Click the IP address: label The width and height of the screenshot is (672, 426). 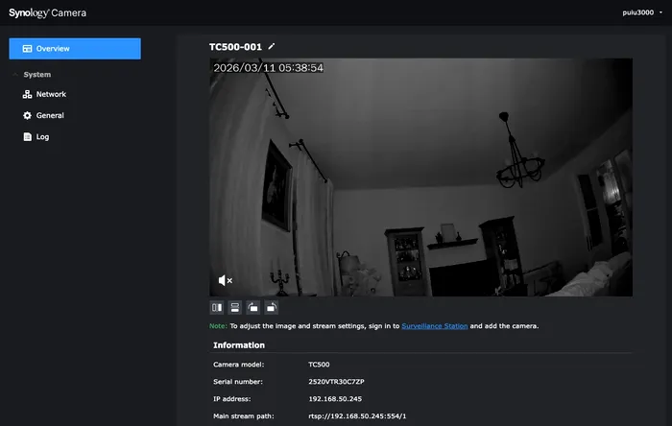pos(232,398)
